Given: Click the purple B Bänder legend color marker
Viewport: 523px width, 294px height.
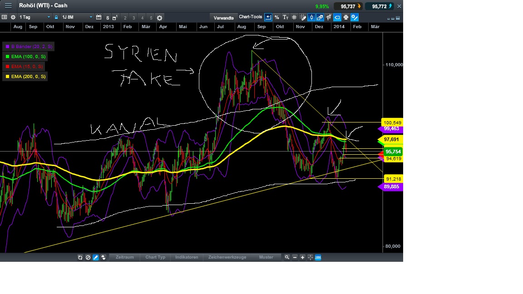Looking at the screenshot, I should coord(6,46).
